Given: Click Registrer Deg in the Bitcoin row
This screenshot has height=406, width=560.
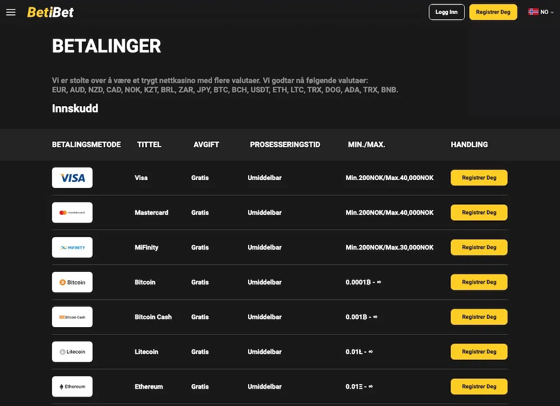Looking at the screenshot, I should point(479,282).
